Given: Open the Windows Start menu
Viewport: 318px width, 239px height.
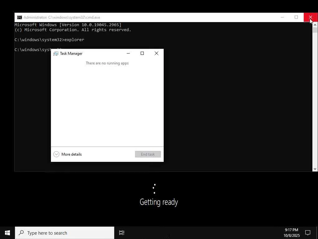Looking at the screenshot, I should click(7, 233).
